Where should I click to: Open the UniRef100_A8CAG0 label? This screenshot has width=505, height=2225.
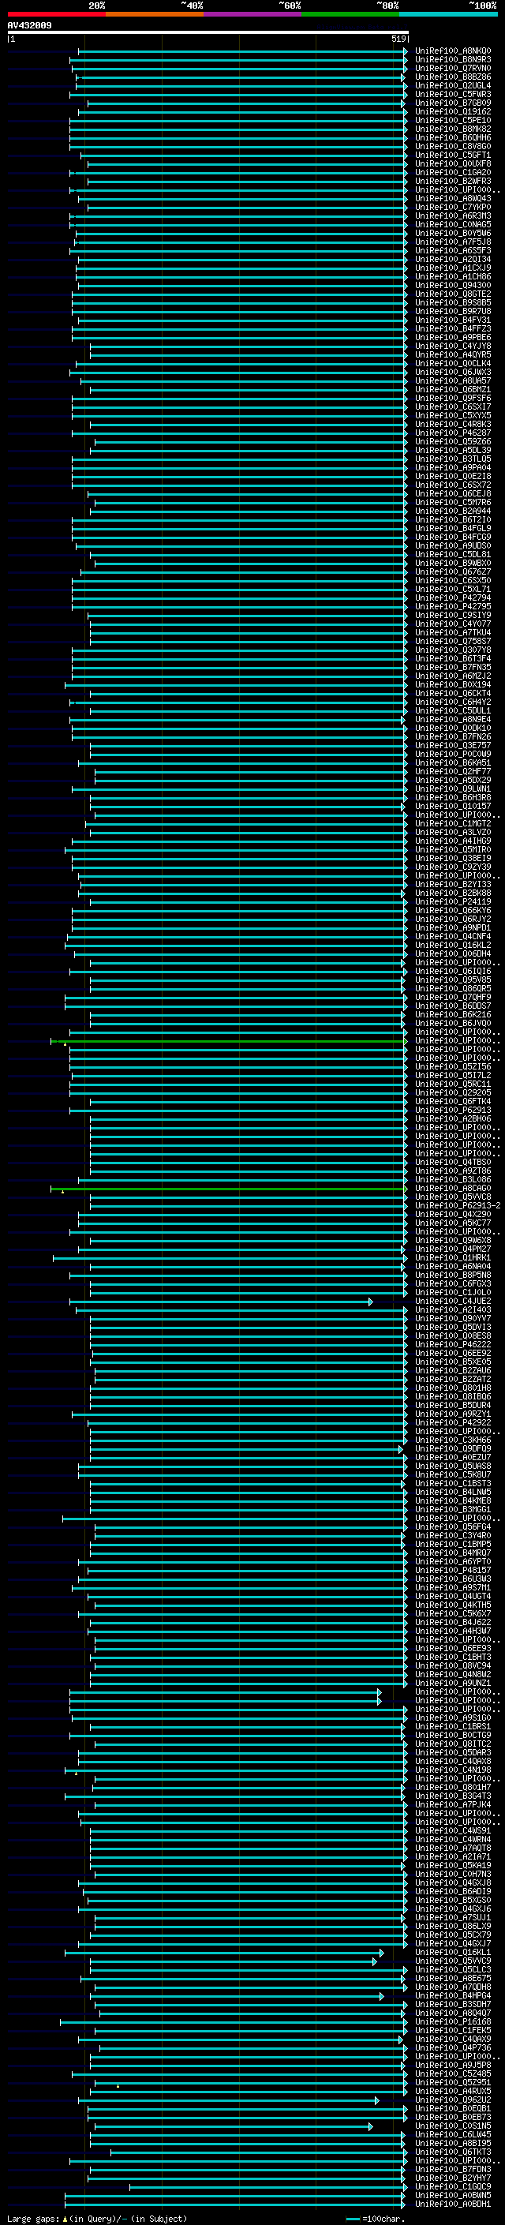click(x=452, y=1189)
